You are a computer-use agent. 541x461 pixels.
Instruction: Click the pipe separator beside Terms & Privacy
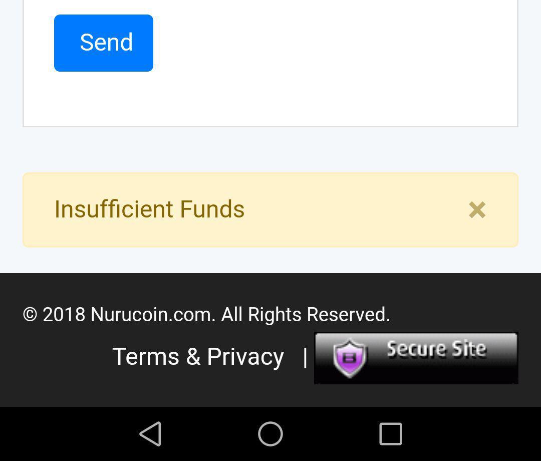[305, 357]
